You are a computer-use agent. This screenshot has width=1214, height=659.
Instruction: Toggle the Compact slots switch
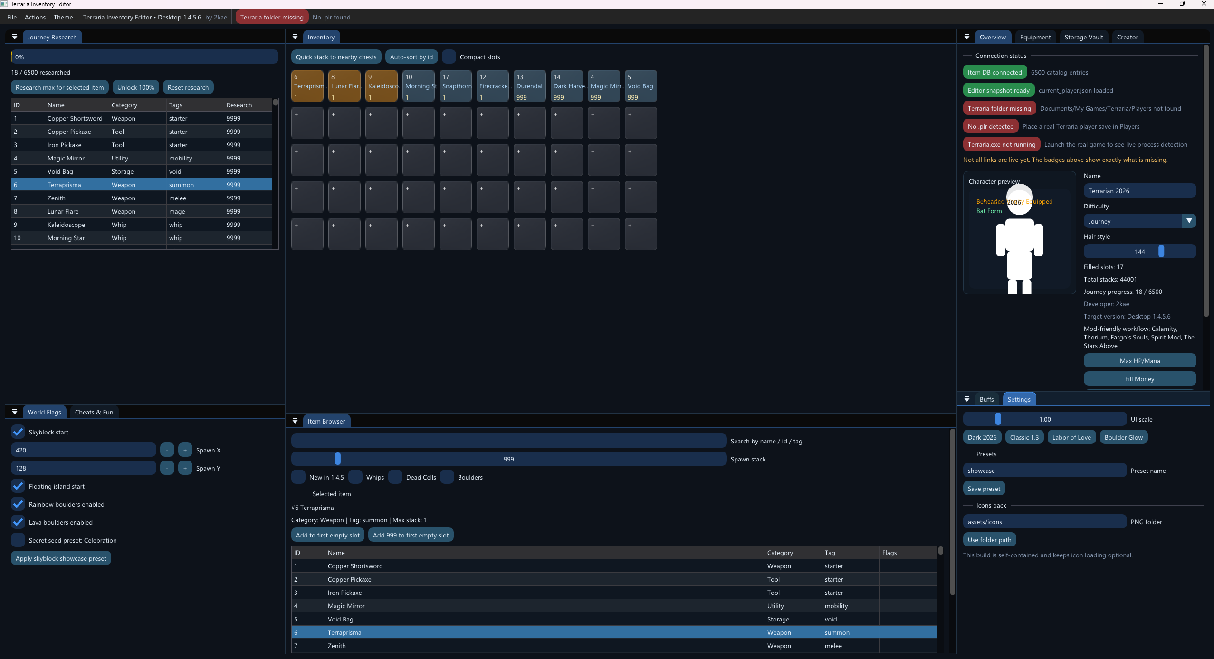(x=449, y=56)
